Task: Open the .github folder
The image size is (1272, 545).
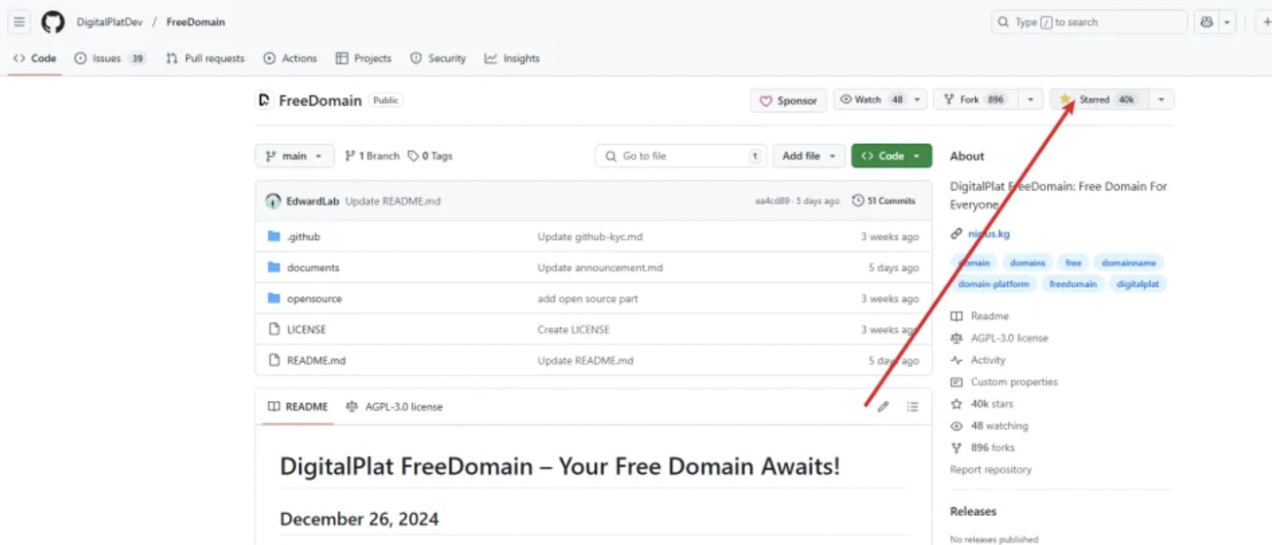Action: pos(303,236)
